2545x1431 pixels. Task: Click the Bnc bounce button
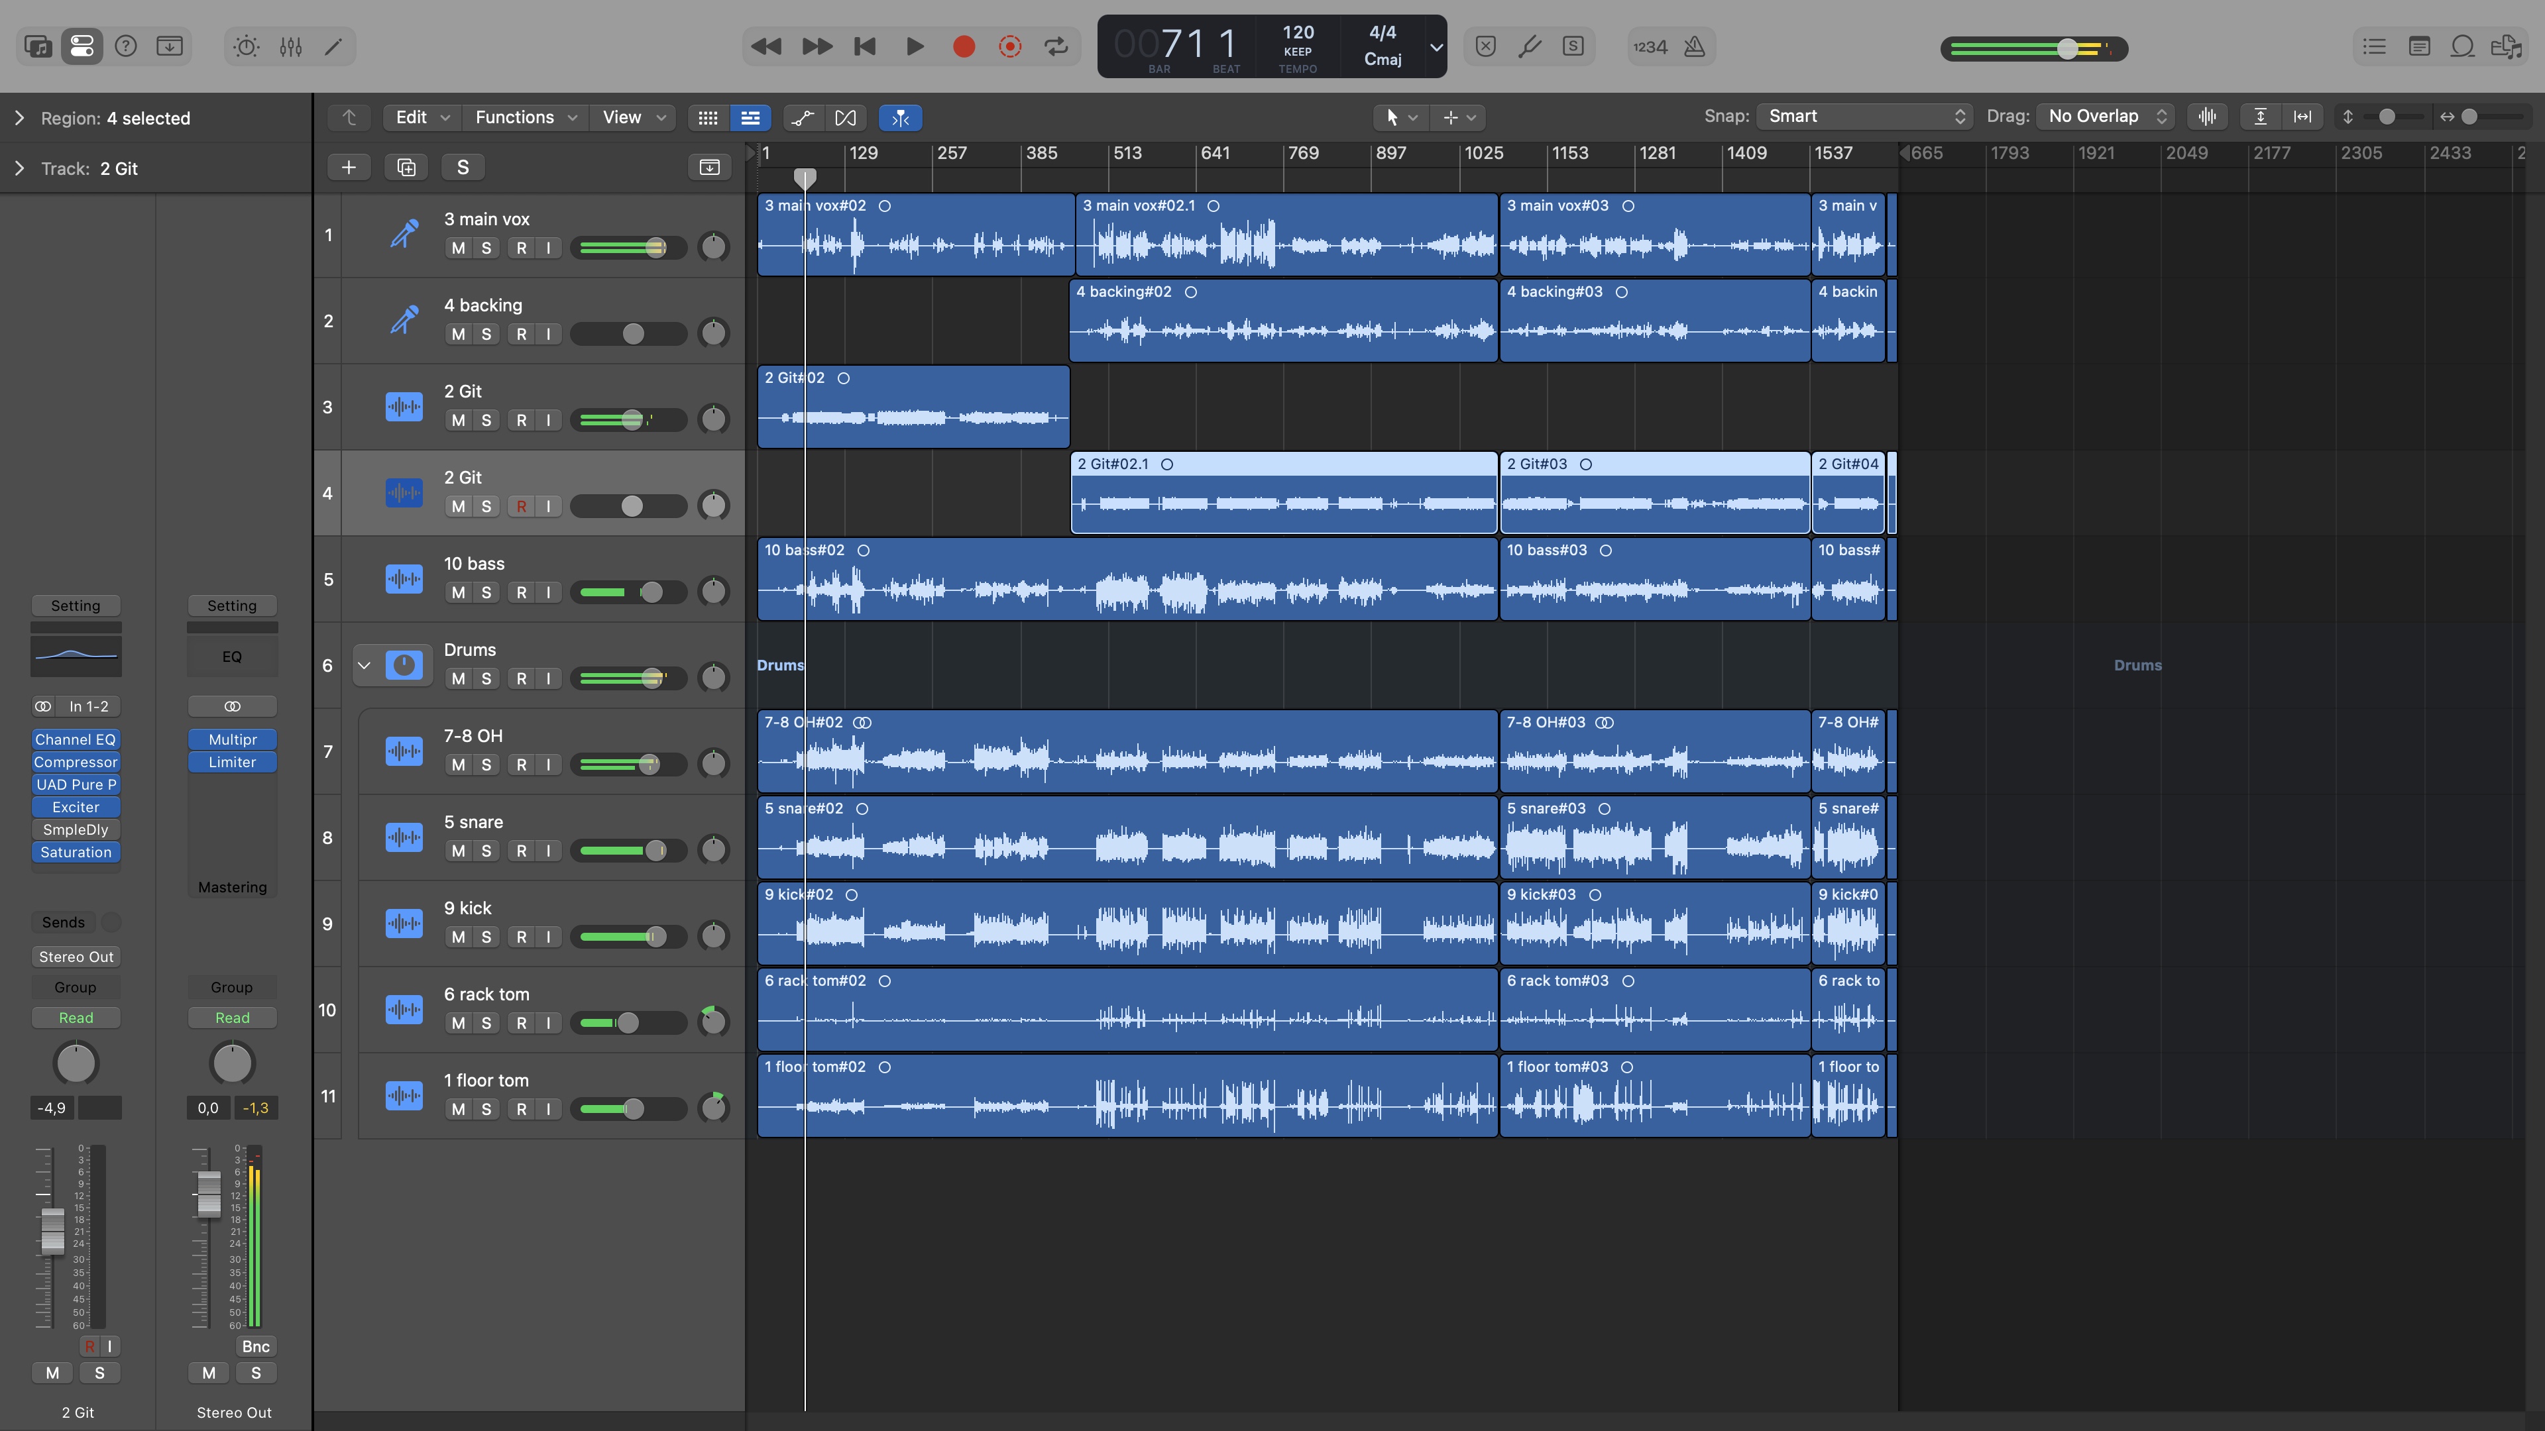(256, 1346)
